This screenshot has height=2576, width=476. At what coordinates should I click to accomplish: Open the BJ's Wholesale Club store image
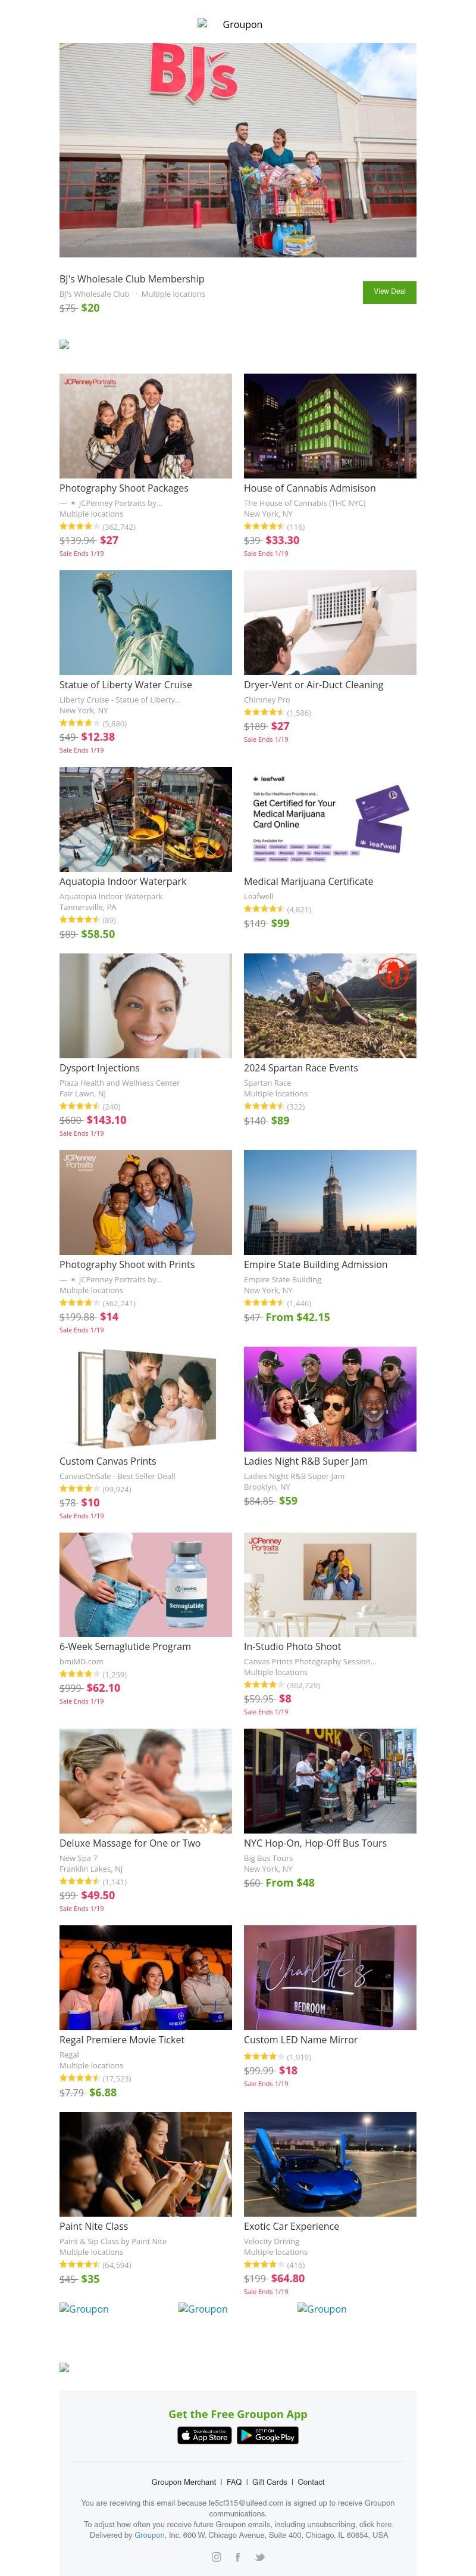(237, 150)
